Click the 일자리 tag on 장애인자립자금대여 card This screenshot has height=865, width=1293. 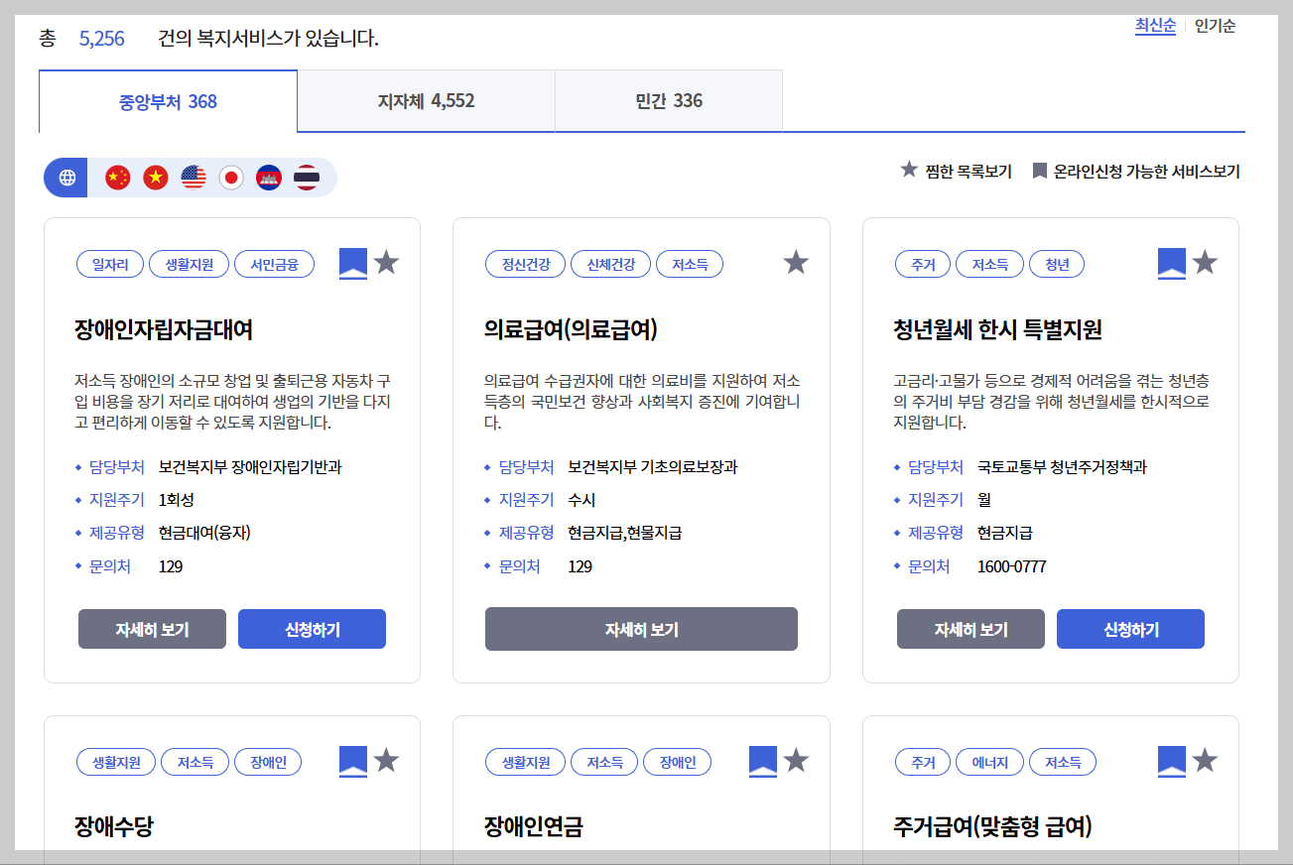[x=110, y=264]
